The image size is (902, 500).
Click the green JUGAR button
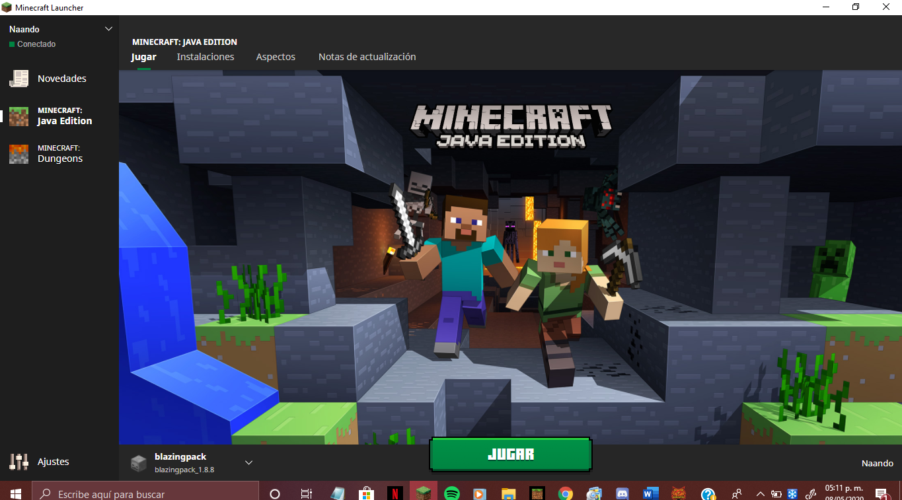[x=511, y=454]
